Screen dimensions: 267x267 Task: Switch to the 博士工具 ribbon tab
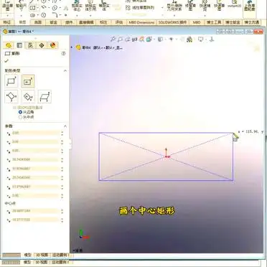tap(214, 22)
